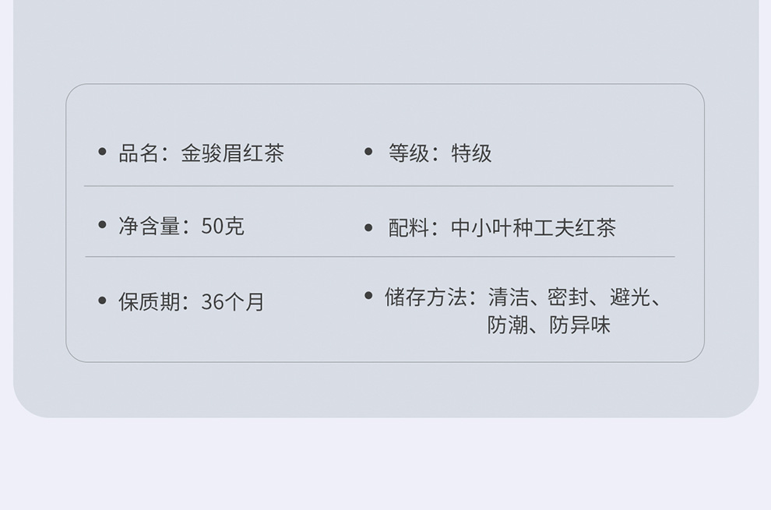
Task: Click the bullet dot before 品名
Action: [102, 151]
